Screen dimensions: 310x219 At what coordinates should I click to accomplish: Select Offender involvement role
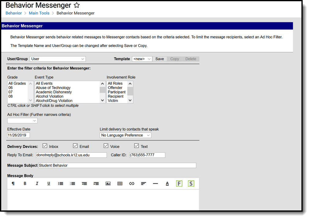point(117,88)
